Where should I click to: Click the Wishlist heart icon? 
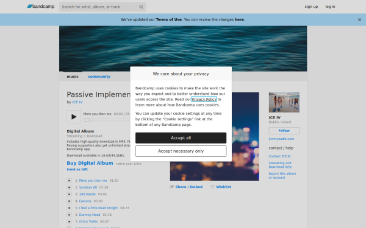[212, 187]
